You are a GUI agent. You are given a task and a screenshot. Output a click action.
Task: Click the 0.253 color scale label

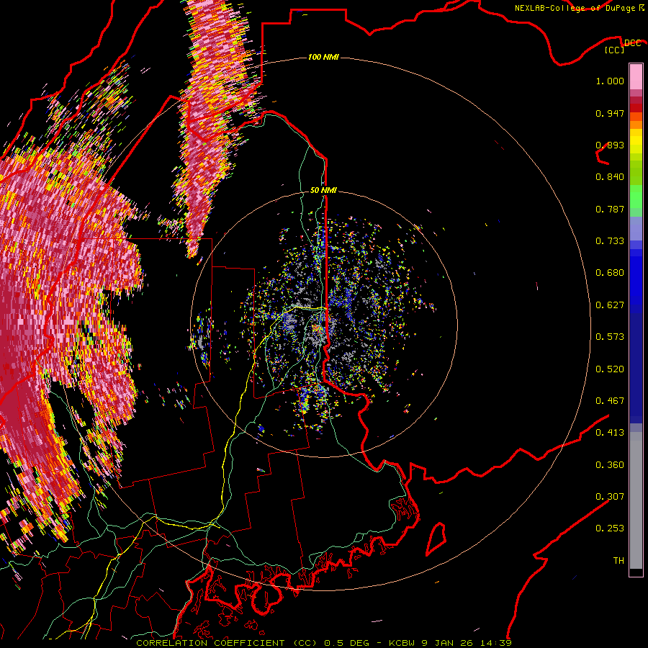point(610,528)
